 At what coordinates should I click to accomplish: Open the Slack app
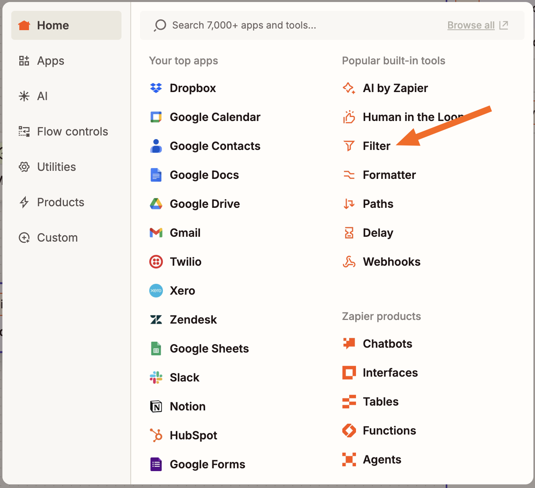point(184,377)
